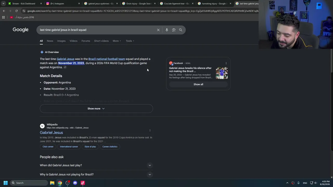Click the Wikipedia favicon in the search result
This screenshot has width=333, height=187.
(42, 126)
